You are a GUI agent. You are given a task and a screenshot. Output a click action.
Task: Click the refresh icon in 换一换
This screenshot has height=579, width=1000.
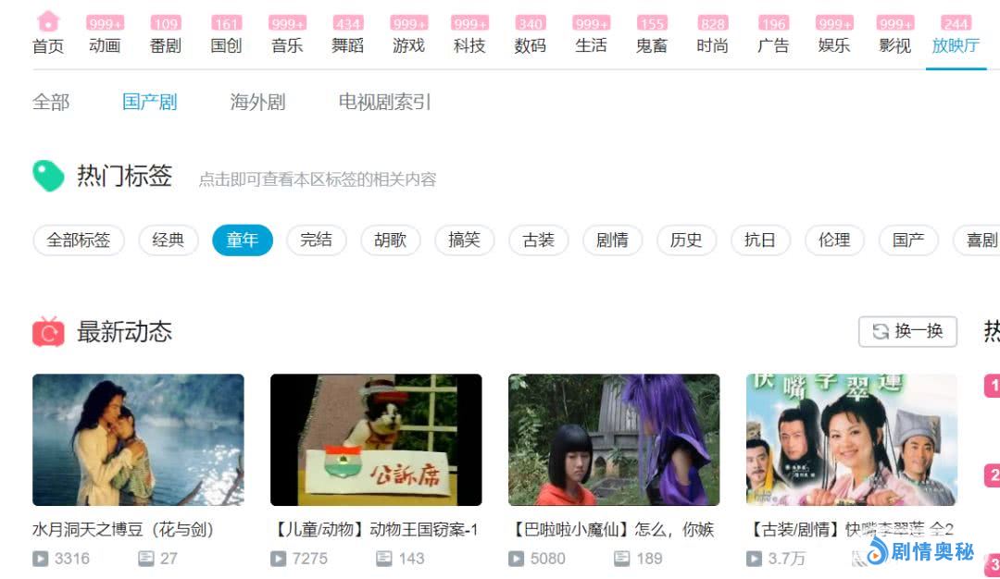click(881, 331)
